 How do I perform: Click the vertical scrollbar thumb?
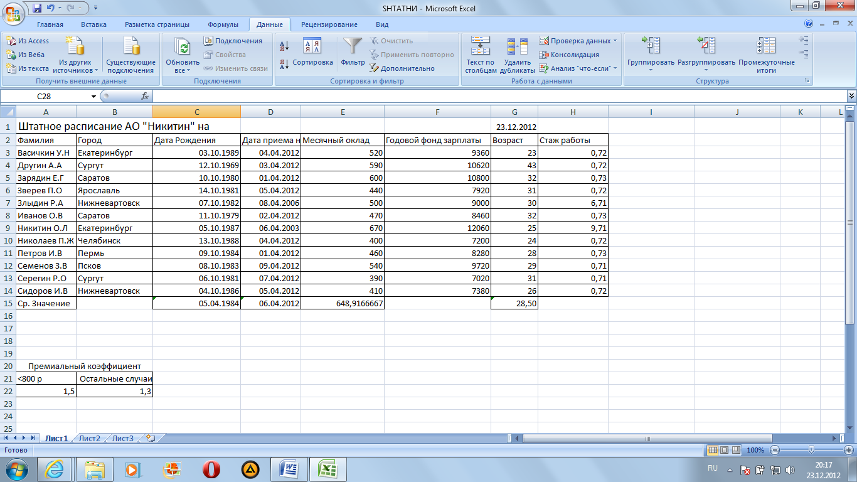[851, 223]
